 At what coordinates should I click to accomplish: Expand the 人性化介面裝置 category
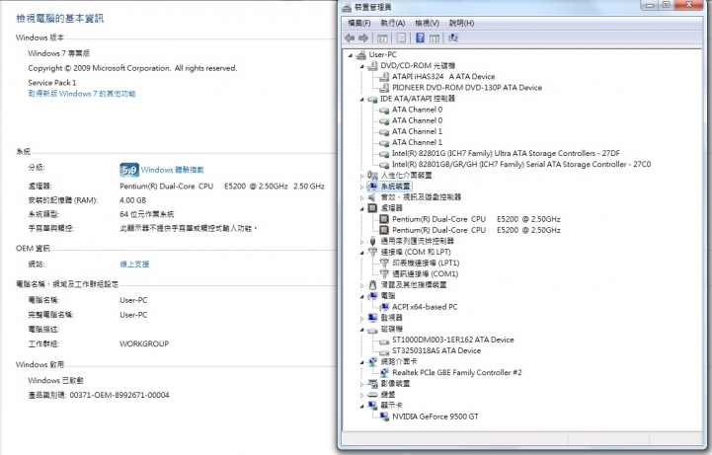(x=361, y=176)
